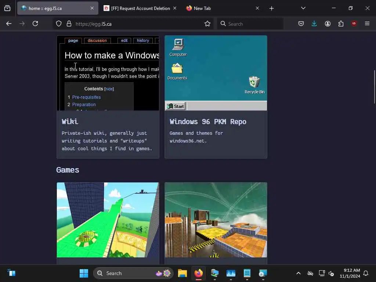Click the network display tray icon
The height and width of the screenshot is (282, 376).
click(x=322, y=273)
